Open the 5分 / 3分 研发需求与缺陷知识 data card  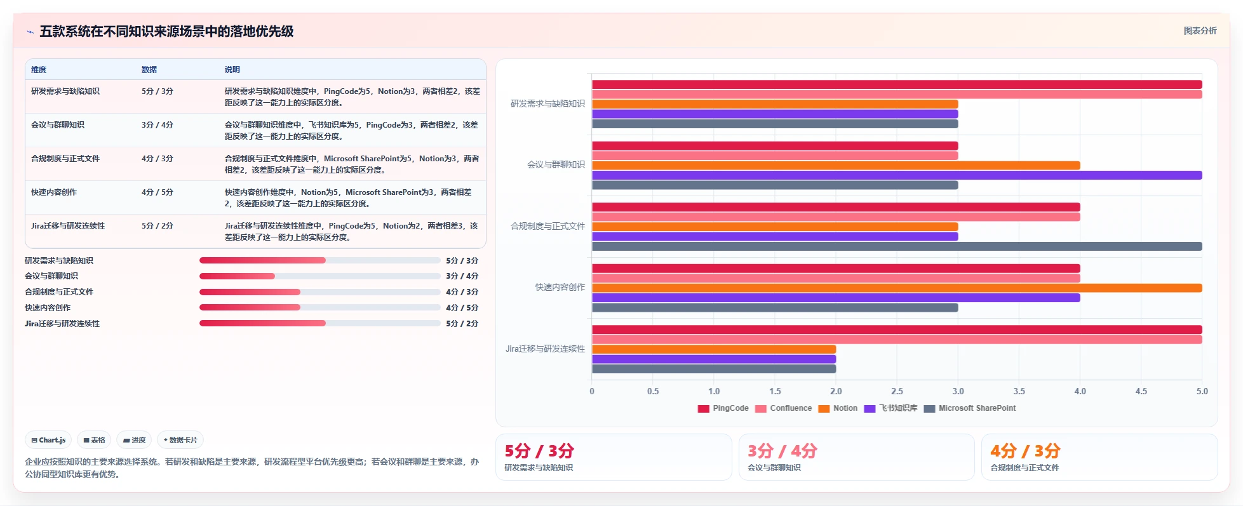coord(614,457)
